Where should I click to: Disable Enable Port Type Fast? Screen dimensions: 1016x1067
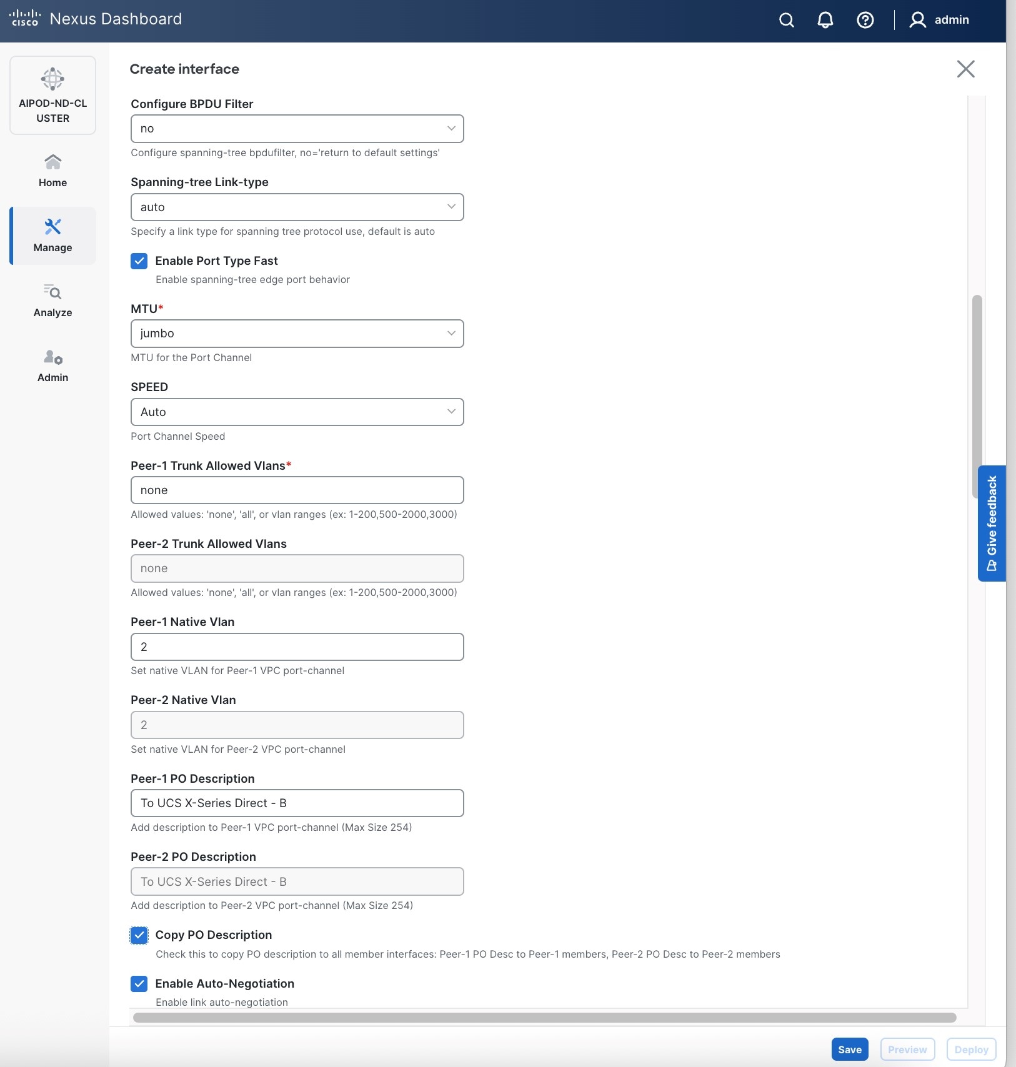139,261
